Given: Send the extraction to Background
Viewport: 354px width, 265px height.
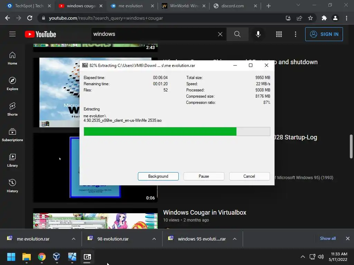Looking at the screenshot, I should (158, 176).
